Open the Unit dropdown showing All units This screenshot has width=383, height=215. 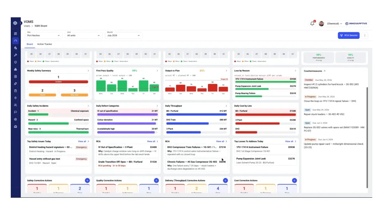(84, 35)
